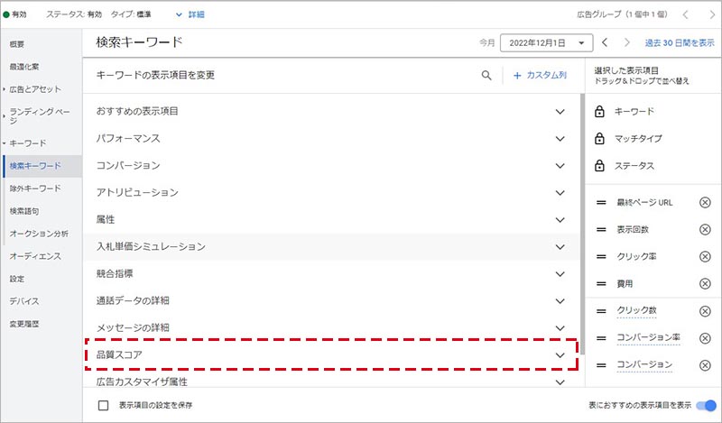Click the カスタム列 button
The height and width of the screenshot is (423, 722).
[540, 76]
